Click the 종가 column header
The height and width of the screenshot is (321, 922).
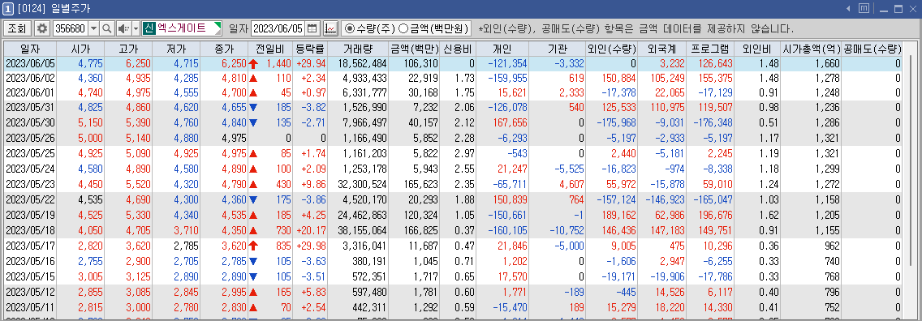point(224,48)
